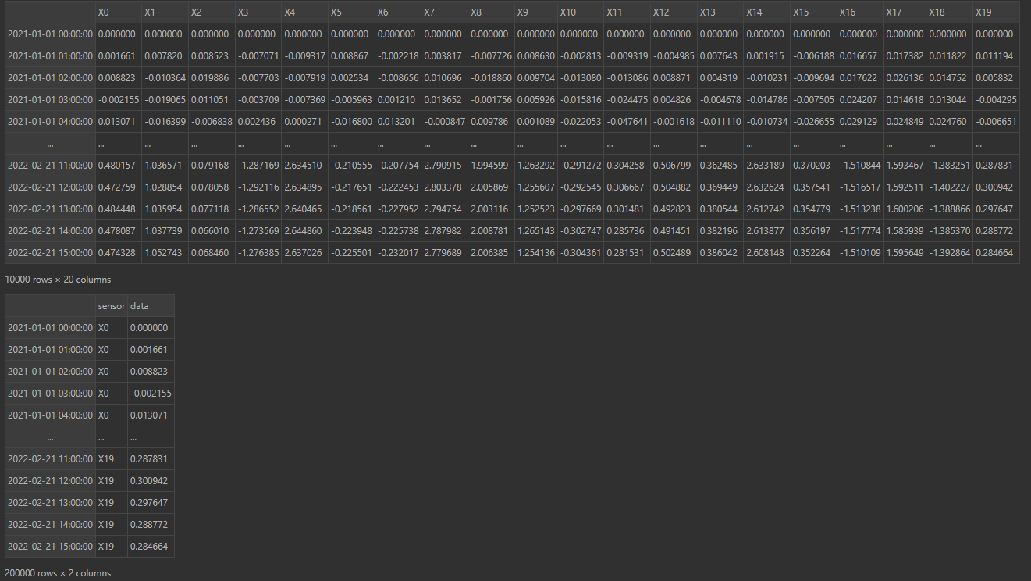This screenshot has height=581, width=1031.
Task: Select the X8 column header
Action: (x=491, y=12)
